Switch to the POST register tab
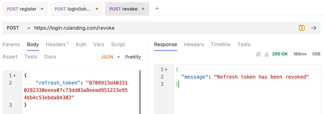This screenshot has height=114, width=325. click(x=25, y=9)
